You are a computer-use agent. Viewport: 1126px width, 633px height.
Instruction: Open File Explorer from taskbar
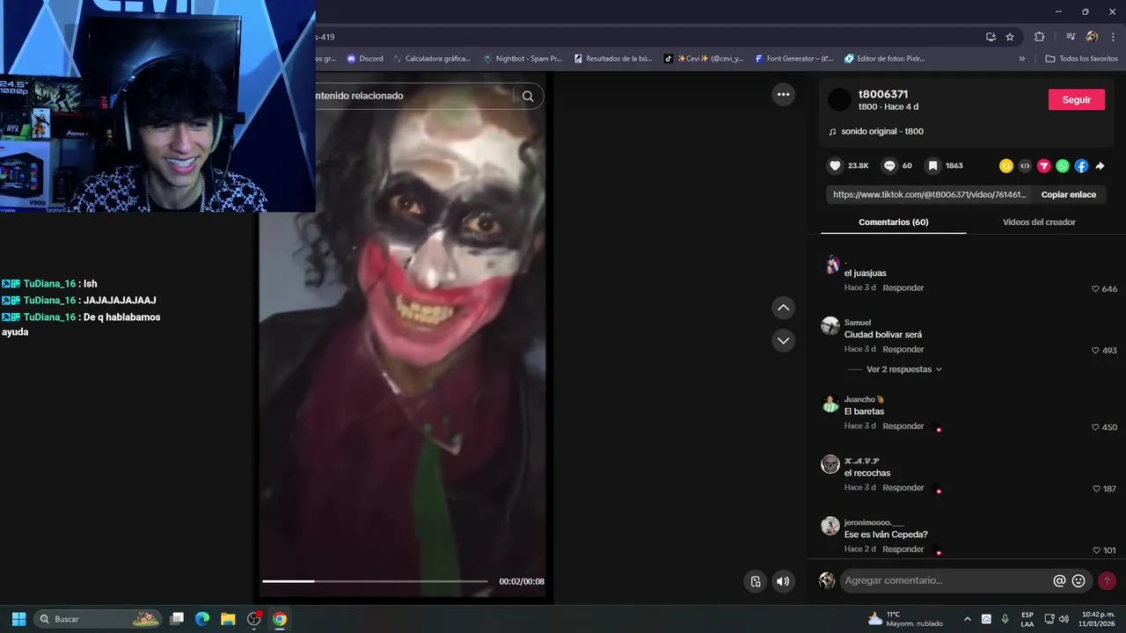click(228, 619)
